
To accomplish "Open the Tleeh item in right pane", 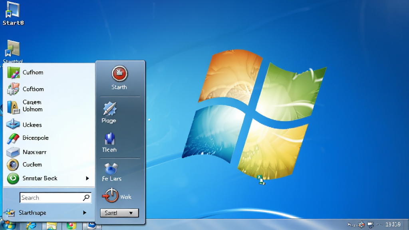I will (109, 143).
